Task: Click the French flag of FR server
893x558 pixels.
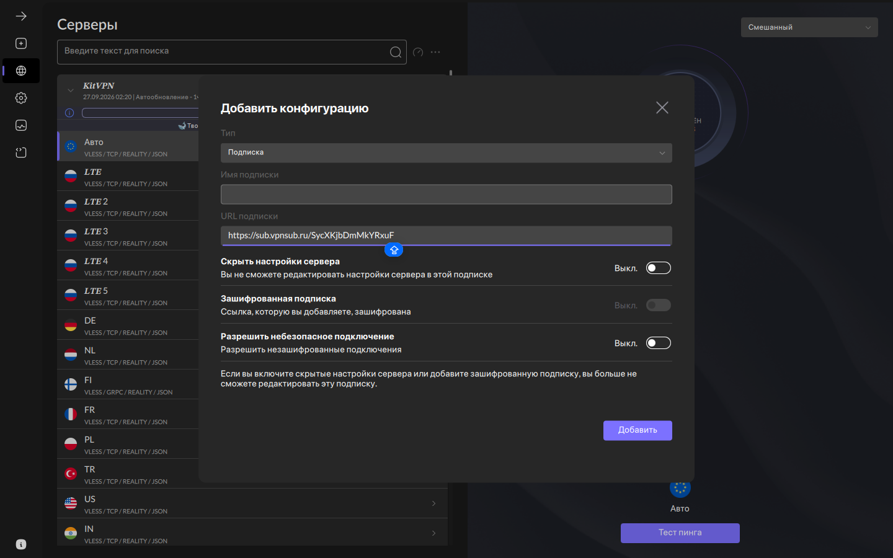Action: point(71,414)
